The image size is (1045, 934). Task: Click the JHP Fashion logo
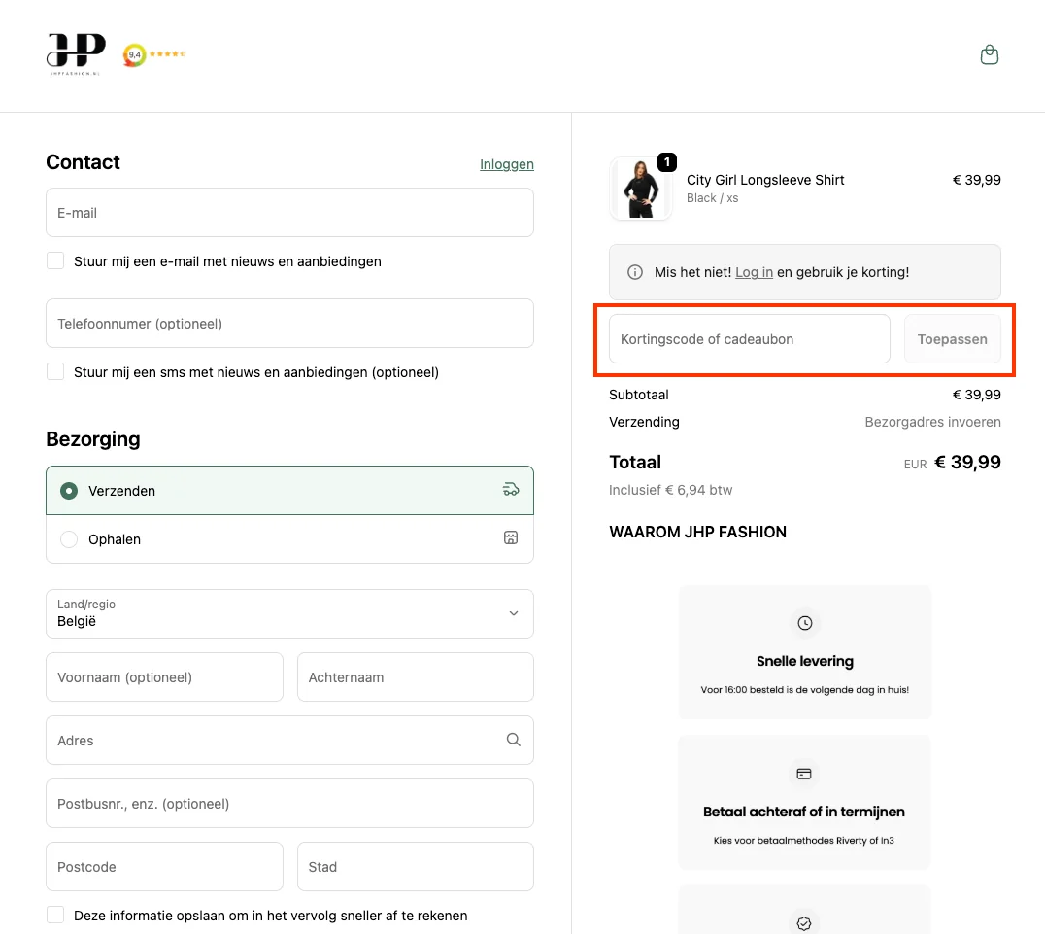tap(76, 53)
